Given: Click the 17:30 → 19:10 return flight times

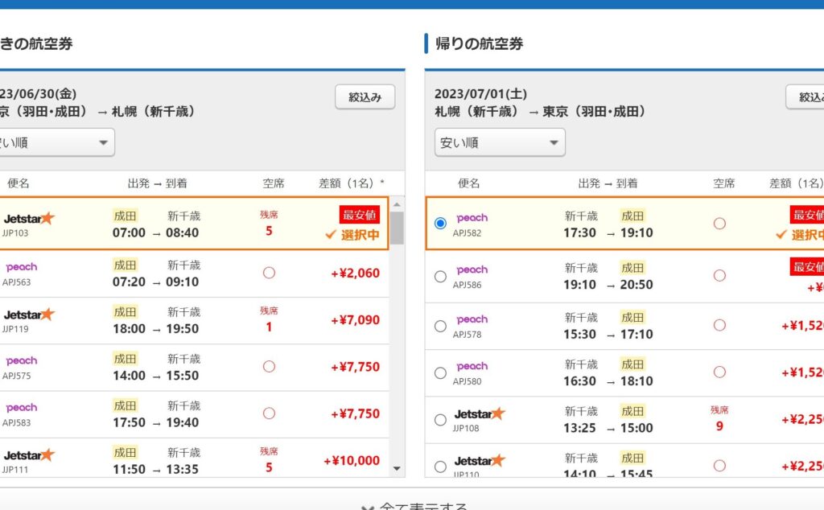Looking at the screenshot, I should click(608, 232).
